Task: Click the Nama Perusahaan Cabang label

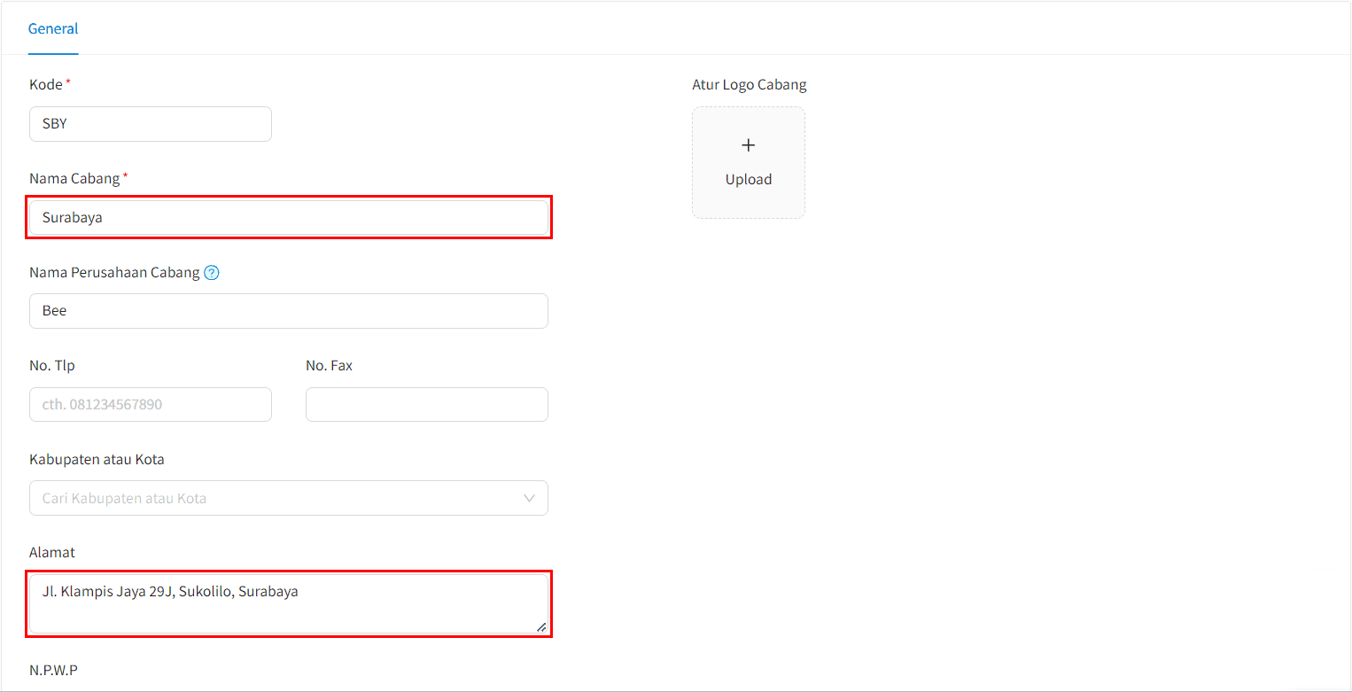Action: (114, 272)
